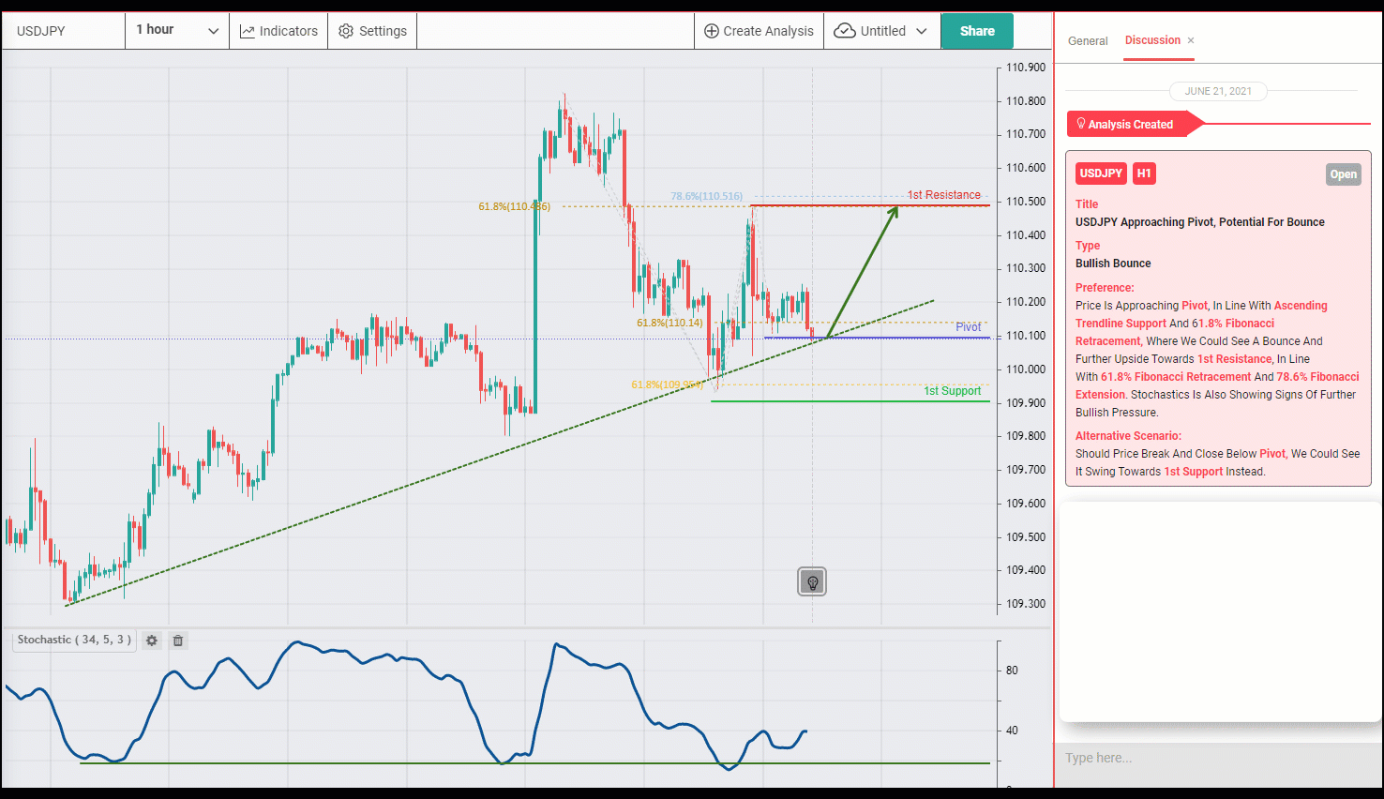The image size is (1384, 799).
Task: Click the green Share button
Action: coord(977,31)
